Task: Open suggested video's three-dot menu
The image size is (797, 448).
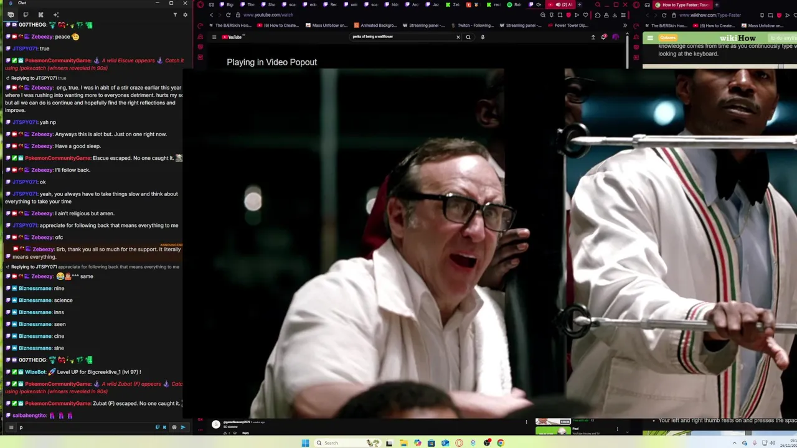Action: [x=617, y=429]
